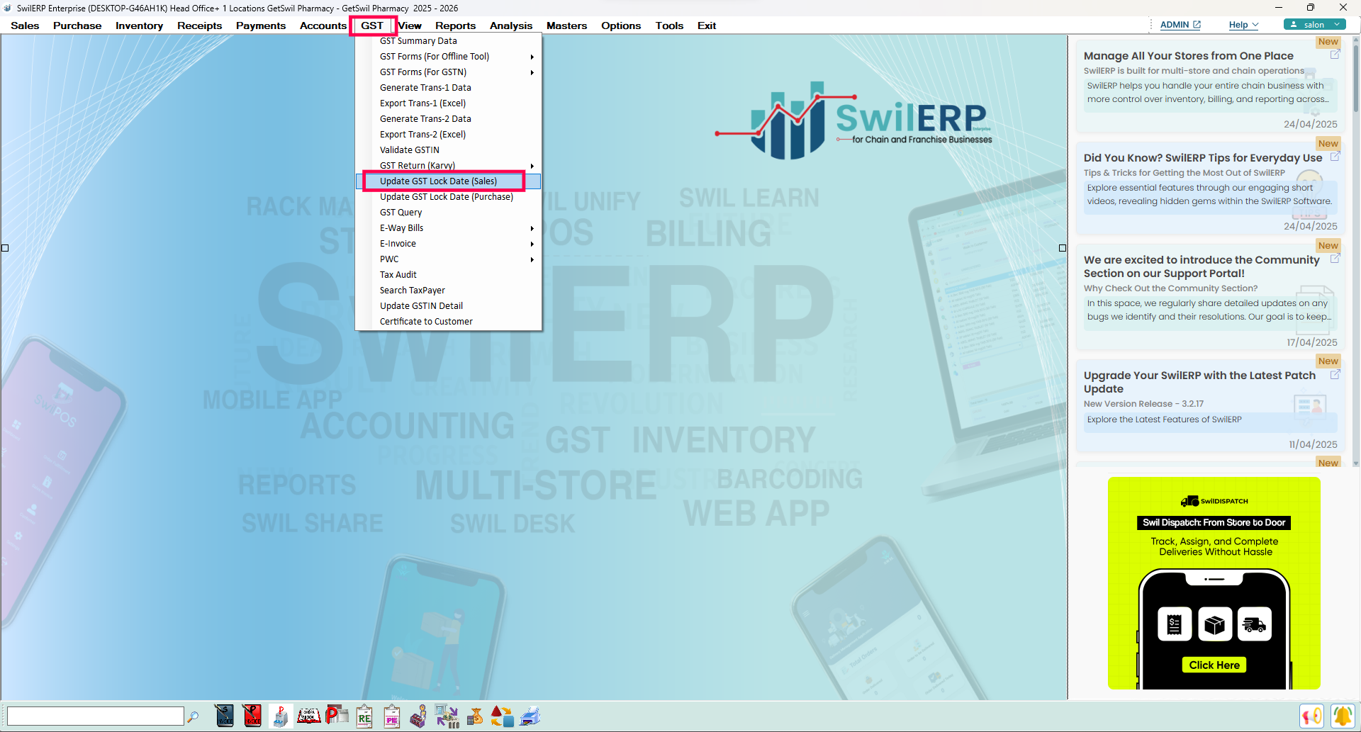Select Update GST Lock Date (Sales)
The width and height of the screenshot is (1361, 732).
438,181
